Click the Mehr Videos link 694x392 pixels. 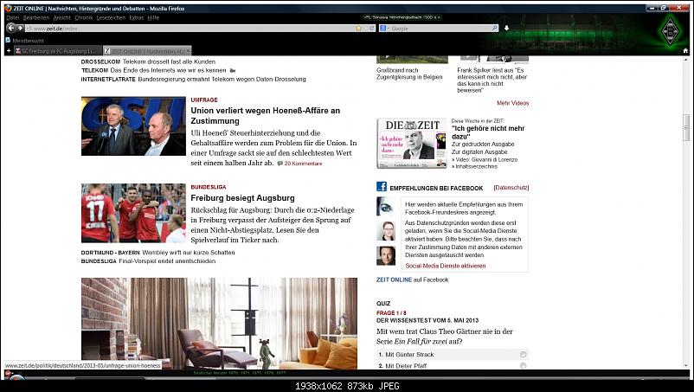[x=512, y=103]
